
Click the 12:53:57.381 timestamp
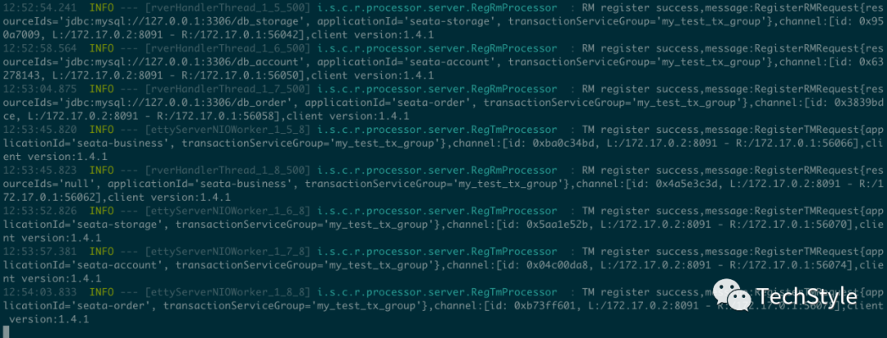[x=39, y=251]
